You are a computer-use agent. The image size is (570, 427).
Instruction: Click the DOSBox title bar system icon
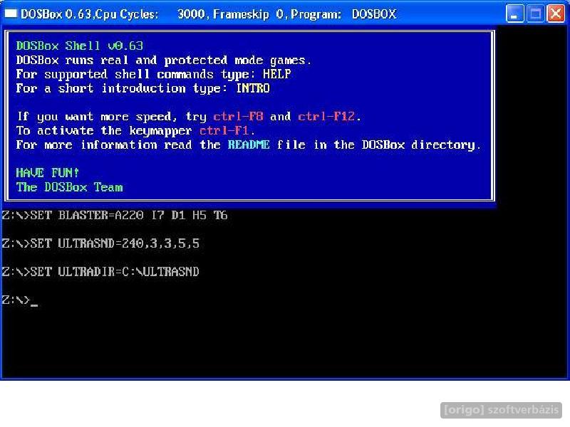point(11,14)
